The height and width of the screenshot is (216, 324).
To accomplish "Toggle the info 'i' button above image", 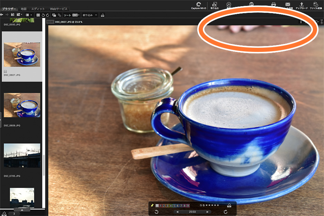I will 301,21.
